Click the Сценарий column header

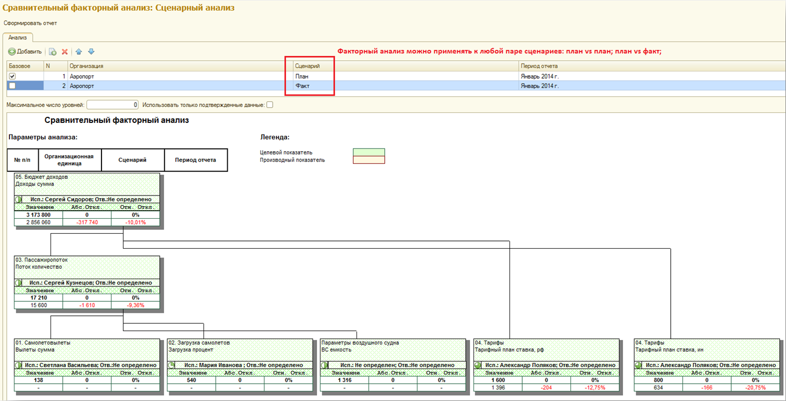(307, 66)
